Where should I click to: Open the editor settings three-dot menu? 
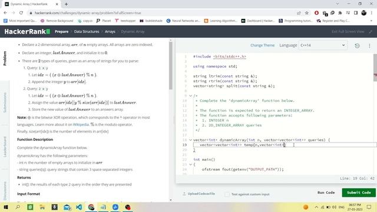[369, 46]
